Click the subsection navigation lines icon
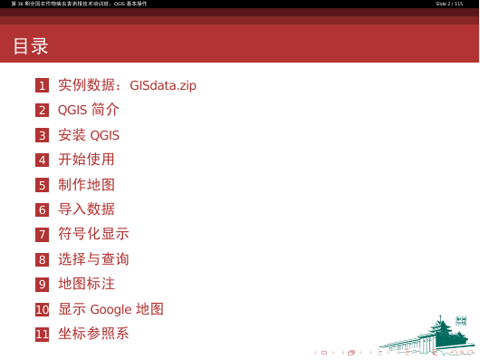The width and height of the screenshot is (480, 360). pos(379,353)
